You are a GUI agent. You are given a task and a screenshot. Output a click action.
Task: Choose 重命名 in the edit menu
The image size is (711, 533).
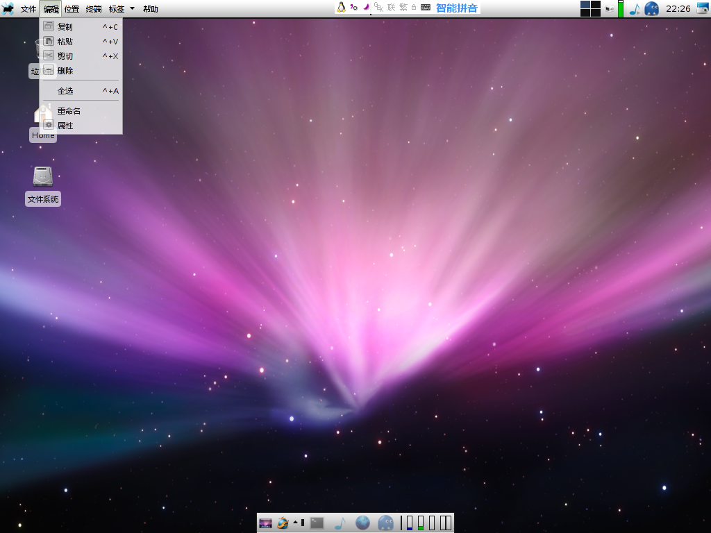(x=81, y=110)
